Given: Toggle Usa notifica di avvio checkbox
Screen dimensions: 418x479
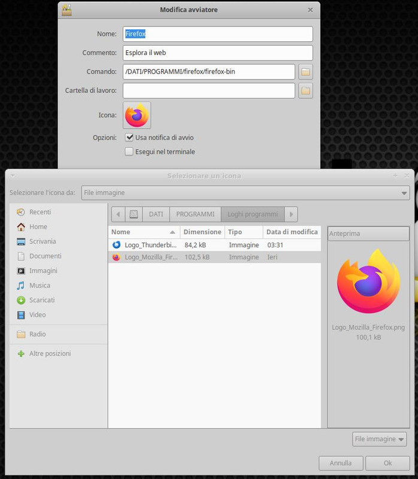Looking at the screenshot, I should 129,138.
